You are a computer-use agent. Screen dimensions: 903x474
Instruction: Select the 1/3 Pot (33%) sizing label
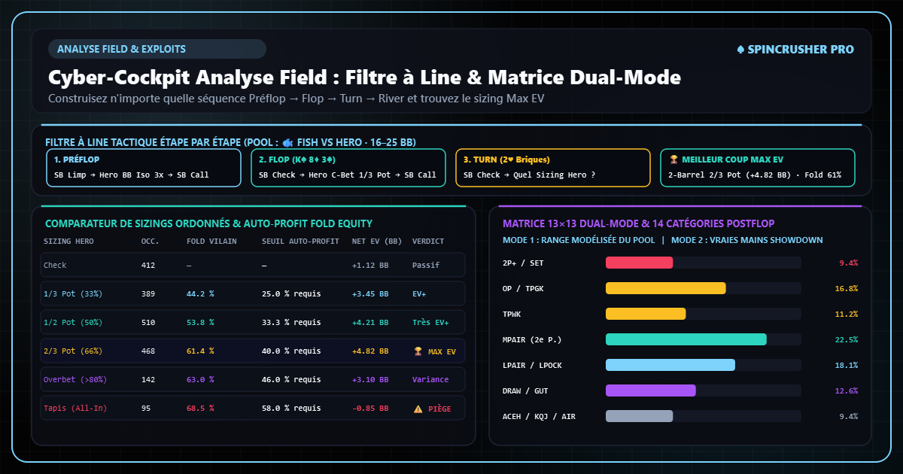(73, 294)
